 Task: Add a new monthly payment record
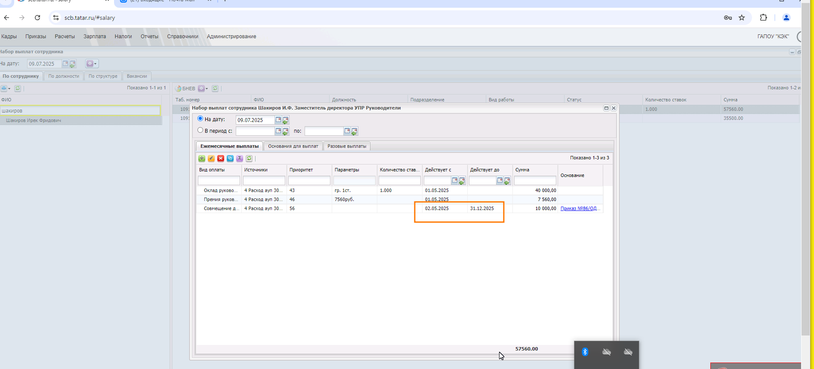click(x=202, y=159)
